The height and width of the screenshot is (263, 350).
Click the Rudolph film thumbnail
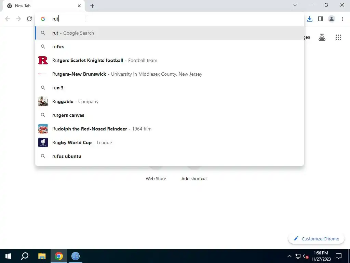coord(43,129)
